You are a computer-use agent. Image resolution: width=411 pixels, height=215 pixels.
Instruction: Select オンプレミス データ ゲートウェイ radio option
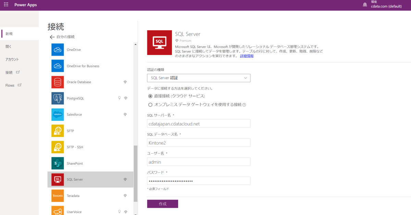(150, 105)
